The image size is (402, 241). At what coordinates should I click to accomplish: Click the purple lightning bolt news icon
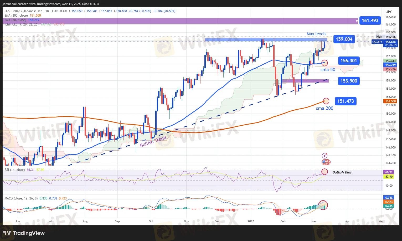[325, 156]
